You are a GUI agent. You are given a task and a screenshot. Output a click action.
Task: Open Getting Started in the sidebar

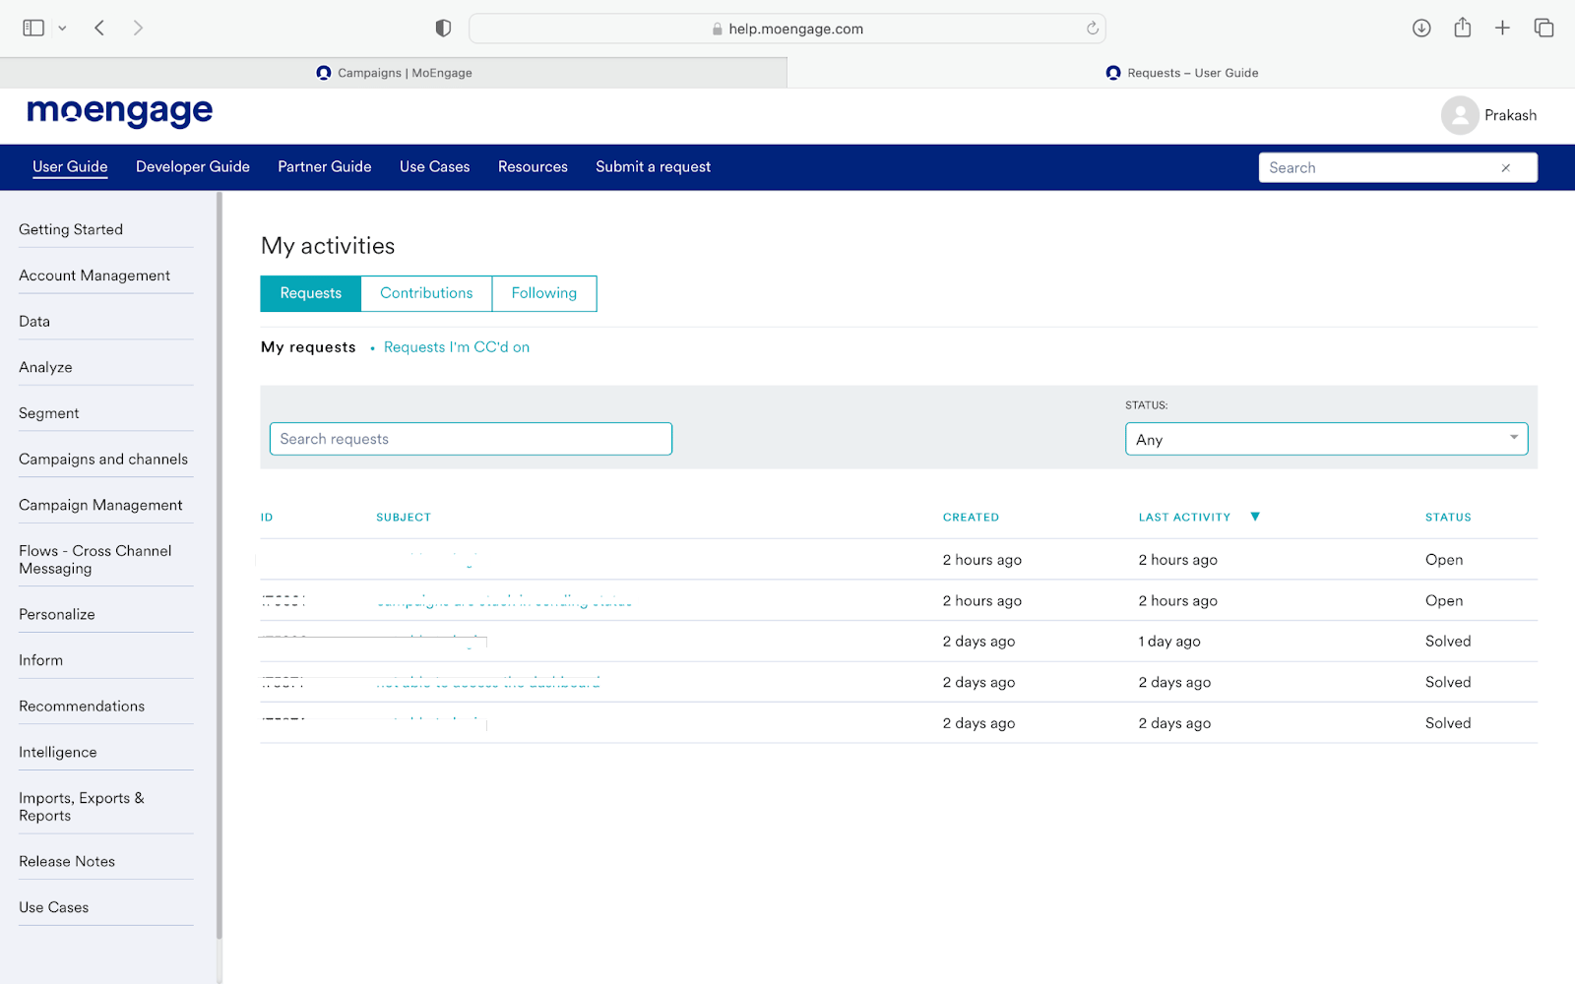pos(71,229)
